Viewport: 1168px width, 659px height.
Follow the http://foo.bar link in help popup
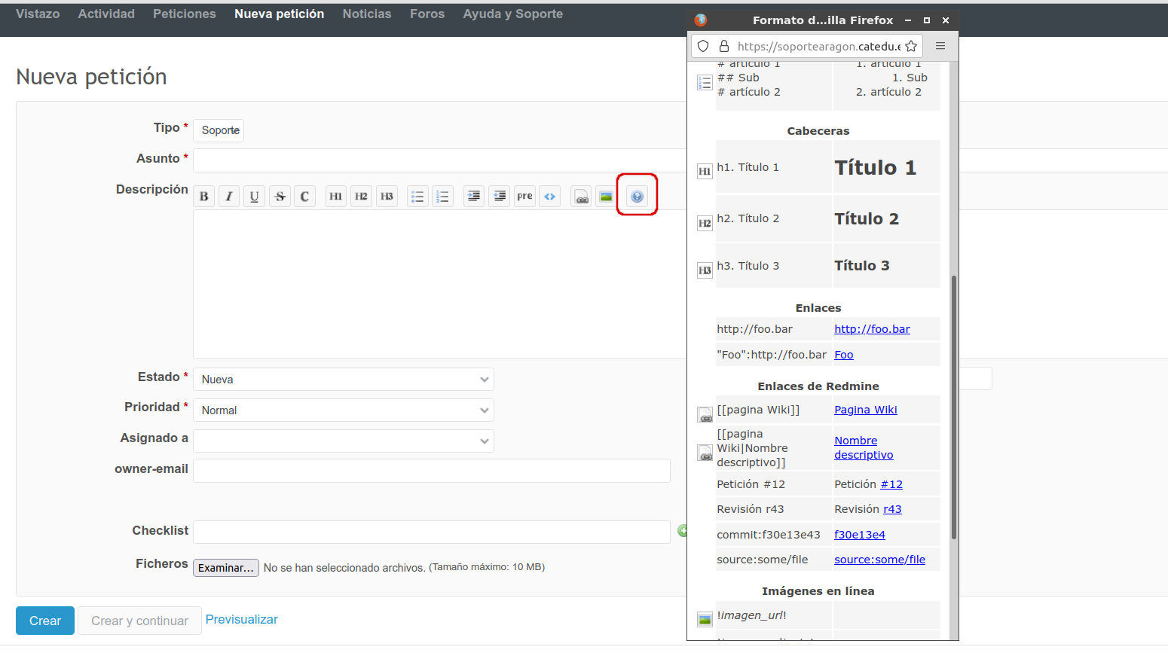point(872,329)
